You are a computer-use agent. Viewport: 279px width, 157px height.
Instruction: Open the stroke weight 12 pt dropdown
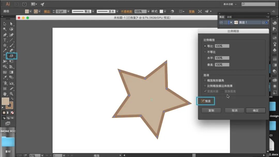68,11
